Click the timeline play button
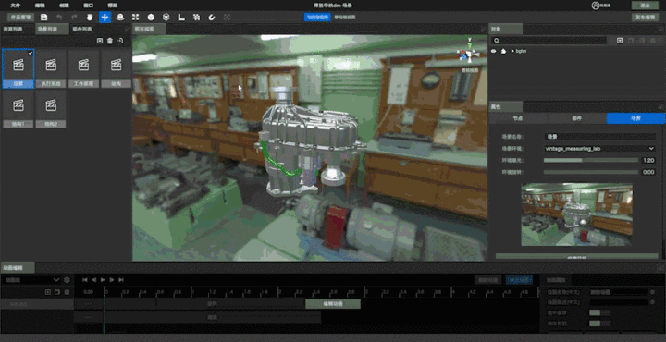The image size is (666, 342). tap(103, 280)
